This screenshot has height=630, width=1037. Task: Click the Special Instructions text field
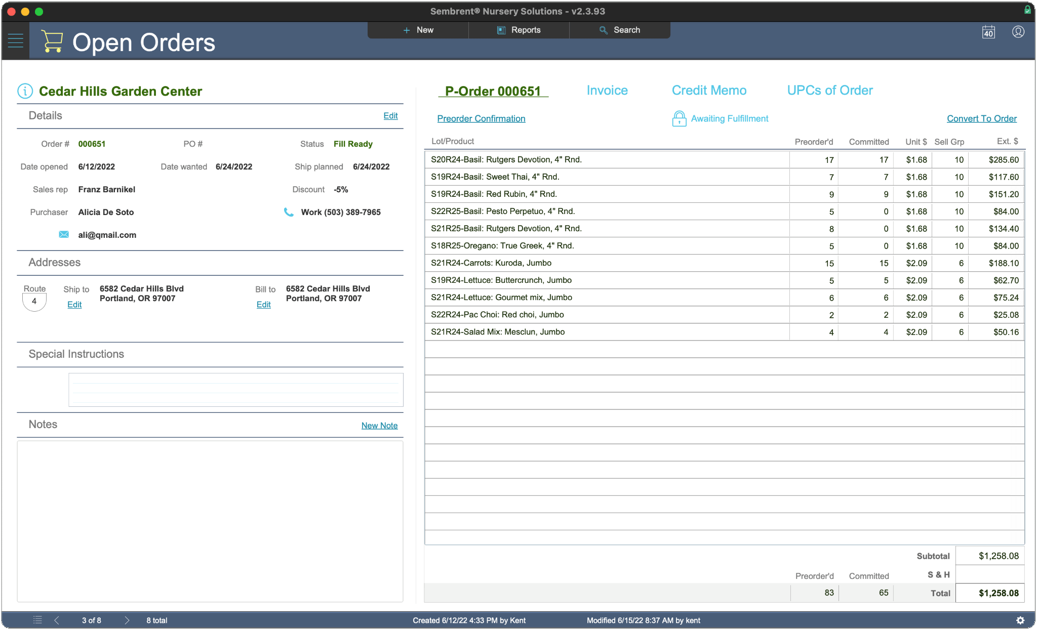click(236, 390)
